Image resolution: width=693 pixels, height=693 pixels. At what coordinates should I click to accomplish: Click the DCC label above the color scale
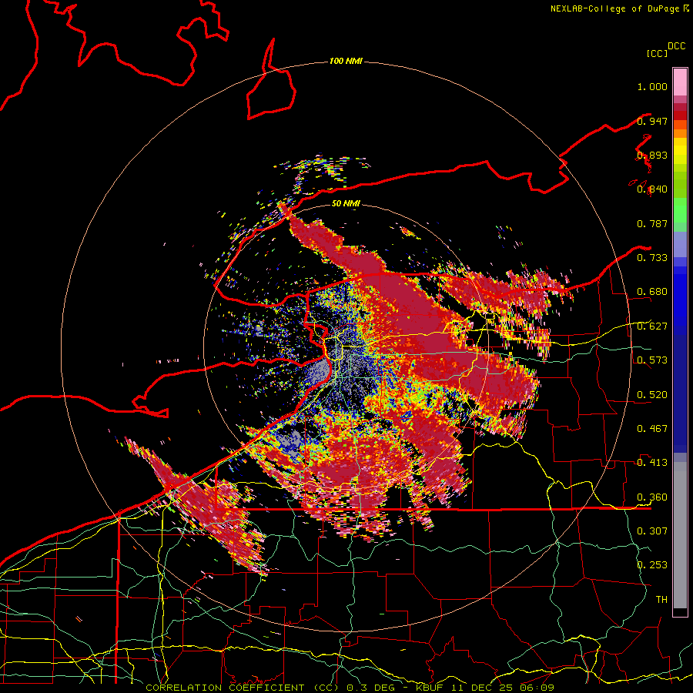point(676,46)
